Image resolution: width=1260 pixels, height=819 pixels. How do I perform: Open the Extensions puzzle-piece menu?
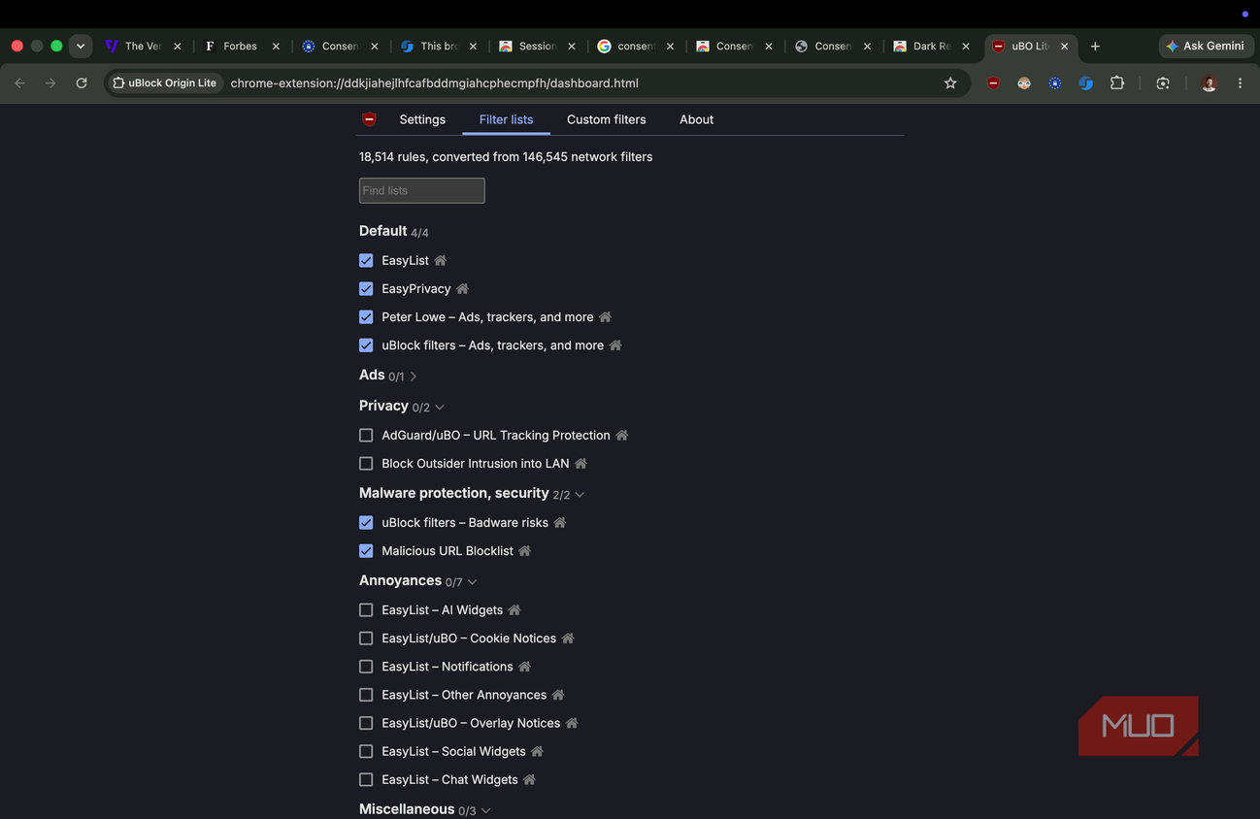pos(1117,83)
